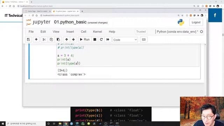224x126 pixels.
Task: Click the unsaved changes status text
Action: 98,23
